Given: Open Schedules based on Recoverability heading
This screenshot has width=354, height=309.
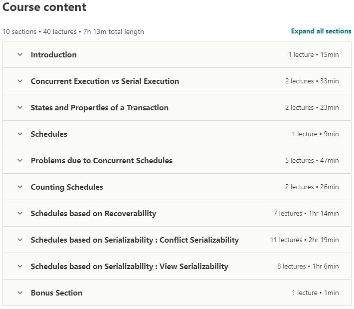Looking at the screenshot, I should tap(93, 214).
